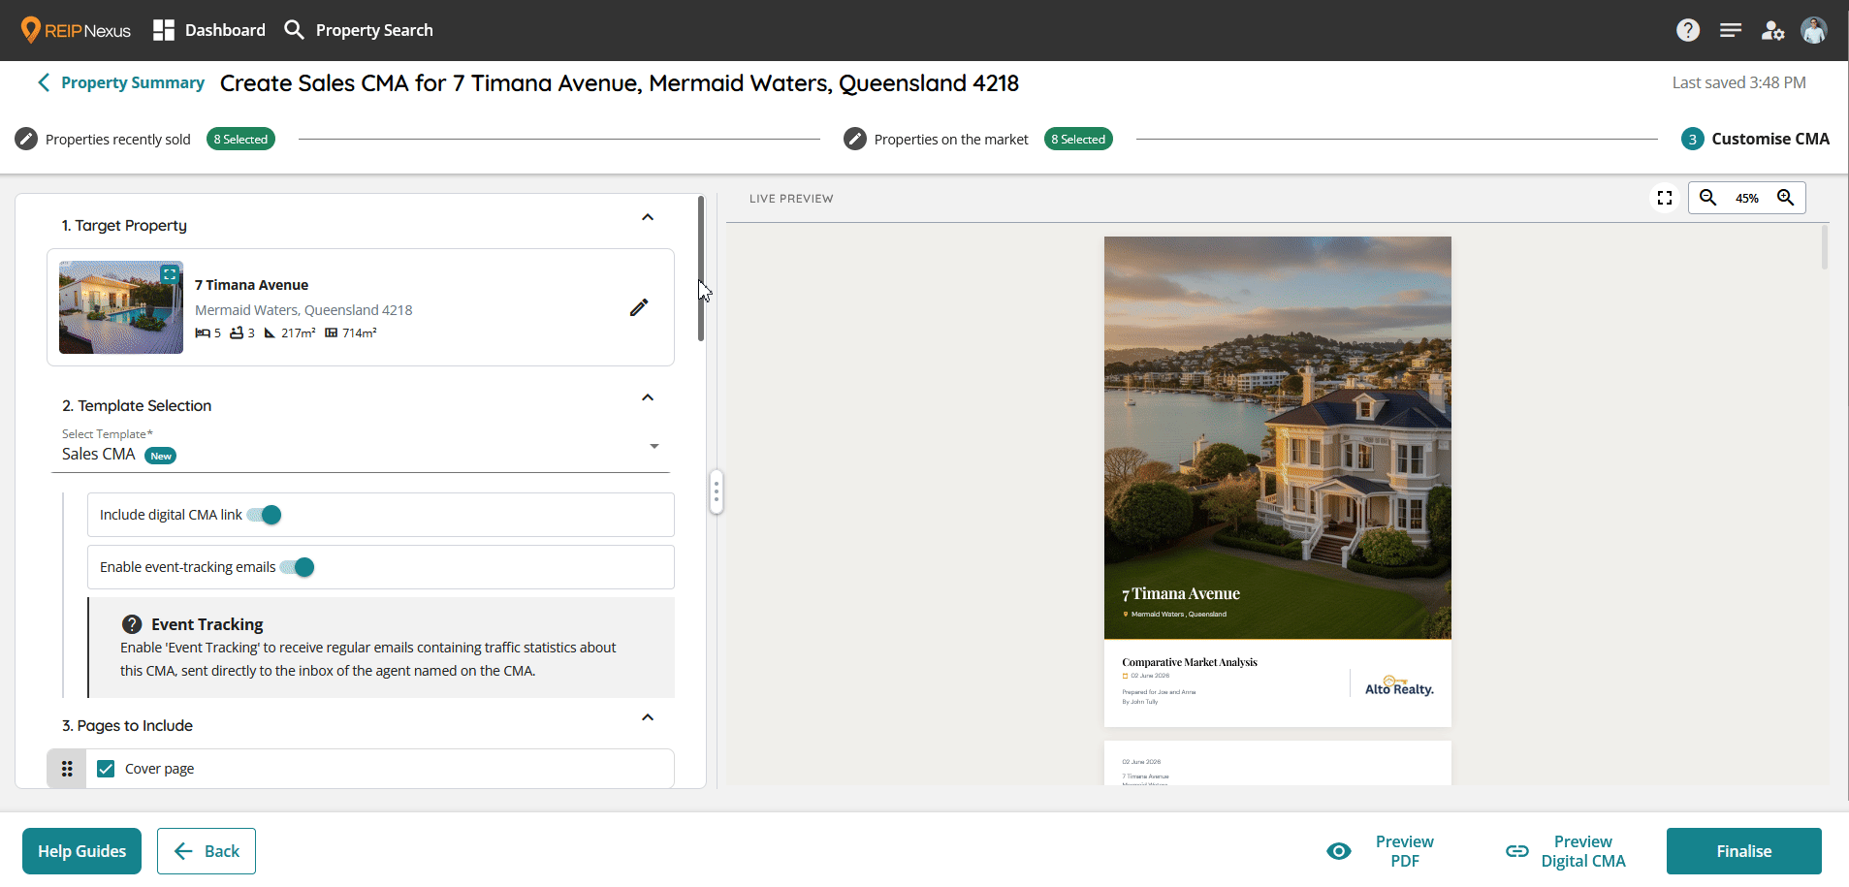Click the Event Tracking help icon
1849x887 pixels.
pyautogui.click(x=132, y=624)
